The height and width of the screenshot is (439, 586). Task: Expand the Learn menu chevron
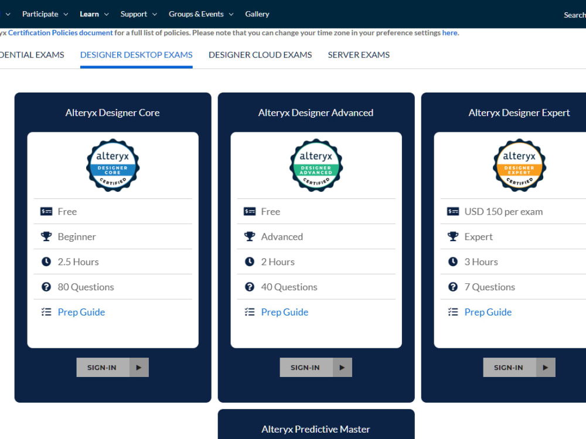[107, 14]
